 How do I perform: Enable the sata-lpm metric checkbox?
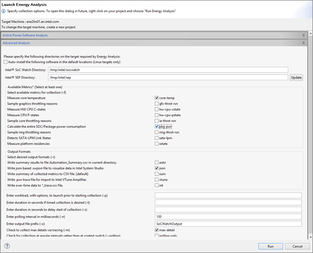pyautogui.click(x=157, y=138)
